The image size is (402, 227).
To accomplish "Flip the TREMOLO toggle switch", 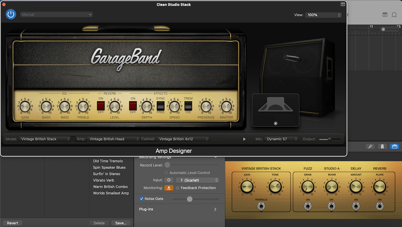I will [261, 207].
